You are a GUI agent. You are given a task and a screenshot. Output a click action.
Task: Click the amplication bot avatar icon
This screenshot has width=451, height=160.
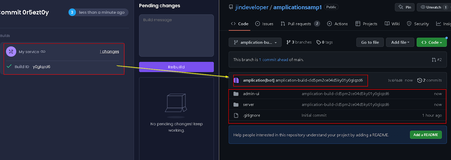coord(236,80)
